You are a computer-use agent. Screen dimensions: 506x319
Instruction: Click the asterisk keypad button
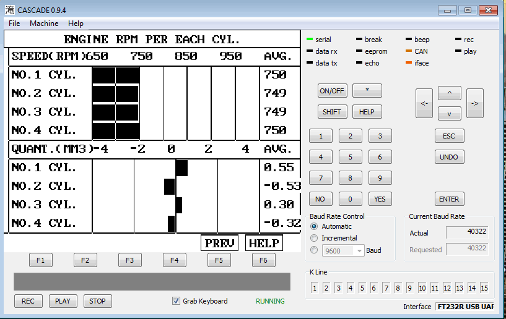click(x=367, y=90)
